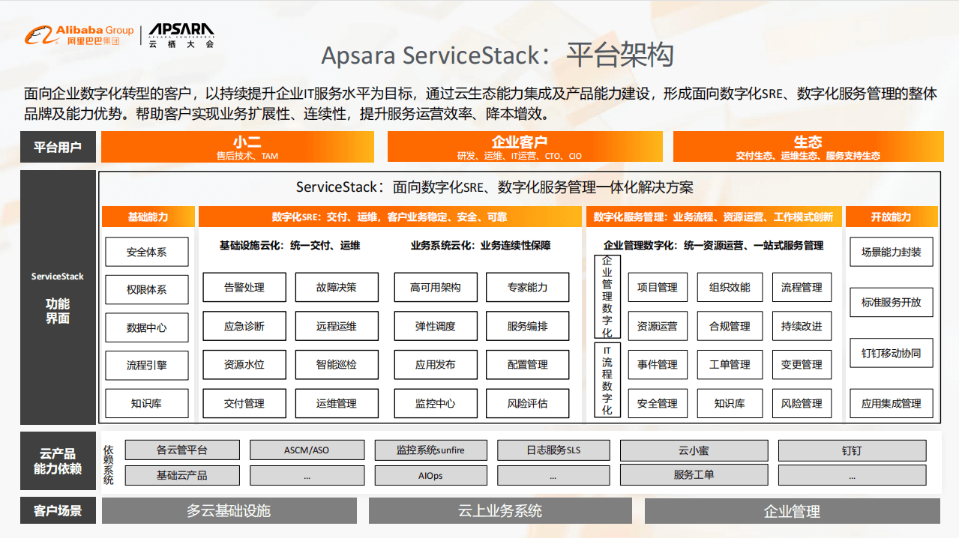Click the "钉钉移动协同" box
Screen dimensions: 959x538
[x=892, y=353]
